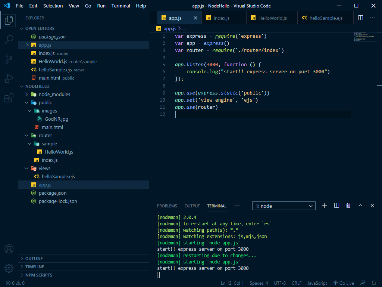Collapse the views folder

click(x=26, y=169)
